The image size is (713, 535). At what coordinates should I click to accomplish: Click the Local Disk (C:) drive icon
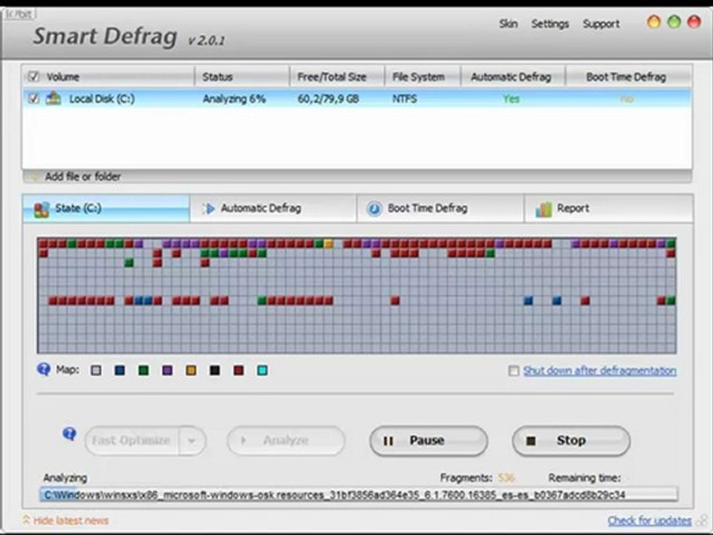[53, 98]
